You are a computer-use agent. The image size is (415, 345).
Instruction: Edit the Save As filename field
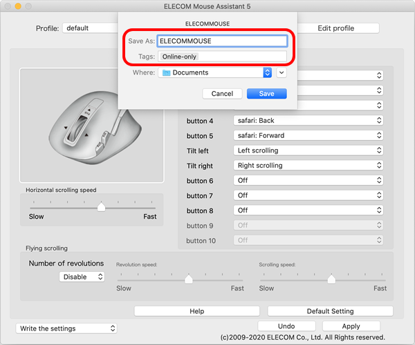click(222, 41)
